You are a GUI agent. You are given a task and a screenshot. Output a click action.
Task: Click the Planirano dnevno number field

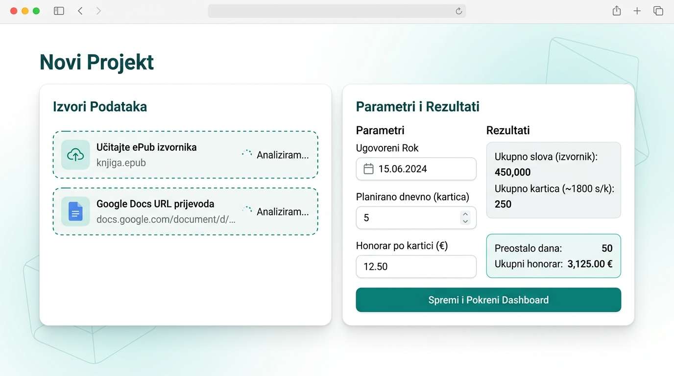(416, 217)
